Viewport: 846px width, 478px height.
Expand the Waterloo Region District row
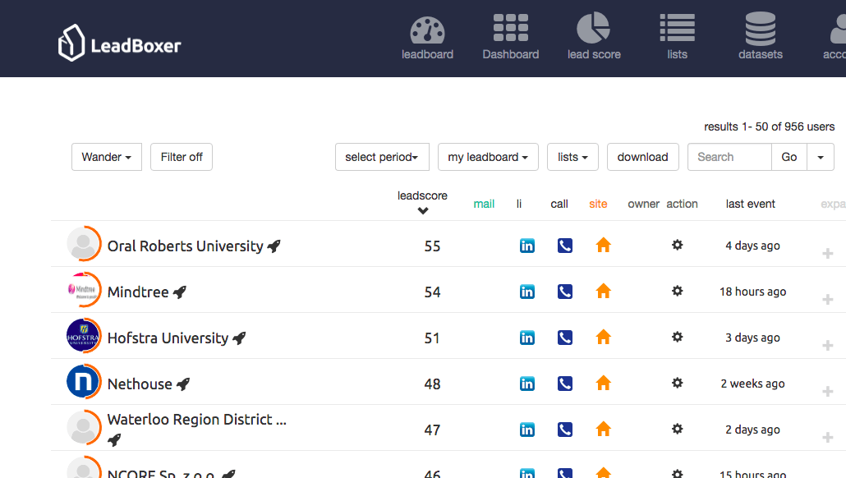pyautogui.click(x=828, y=437)
